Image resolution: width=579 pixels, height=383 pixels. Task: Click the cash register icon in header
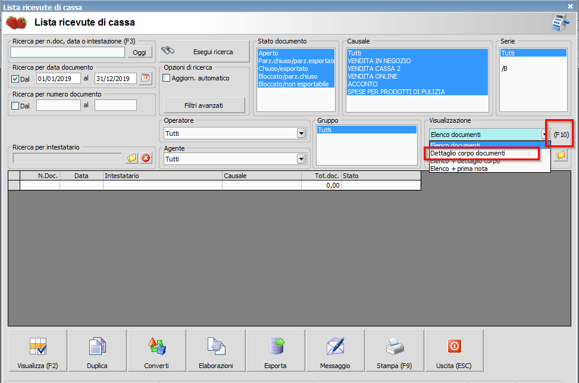[560, 23]
